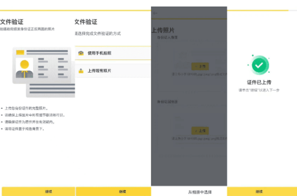Tap 上传 button under 身份证国徽面
297x196 pixels.
pyautogui.click(x=200, y=130)
